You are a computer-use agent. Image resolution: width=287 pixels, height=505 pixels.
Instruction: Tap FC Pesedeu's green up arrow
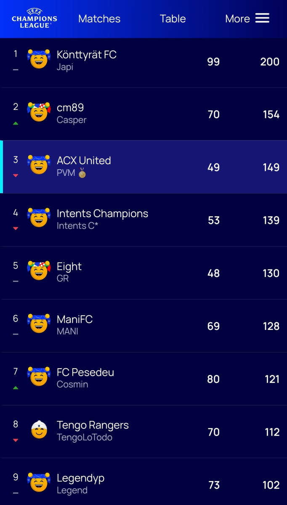click(x=16, y=388)
